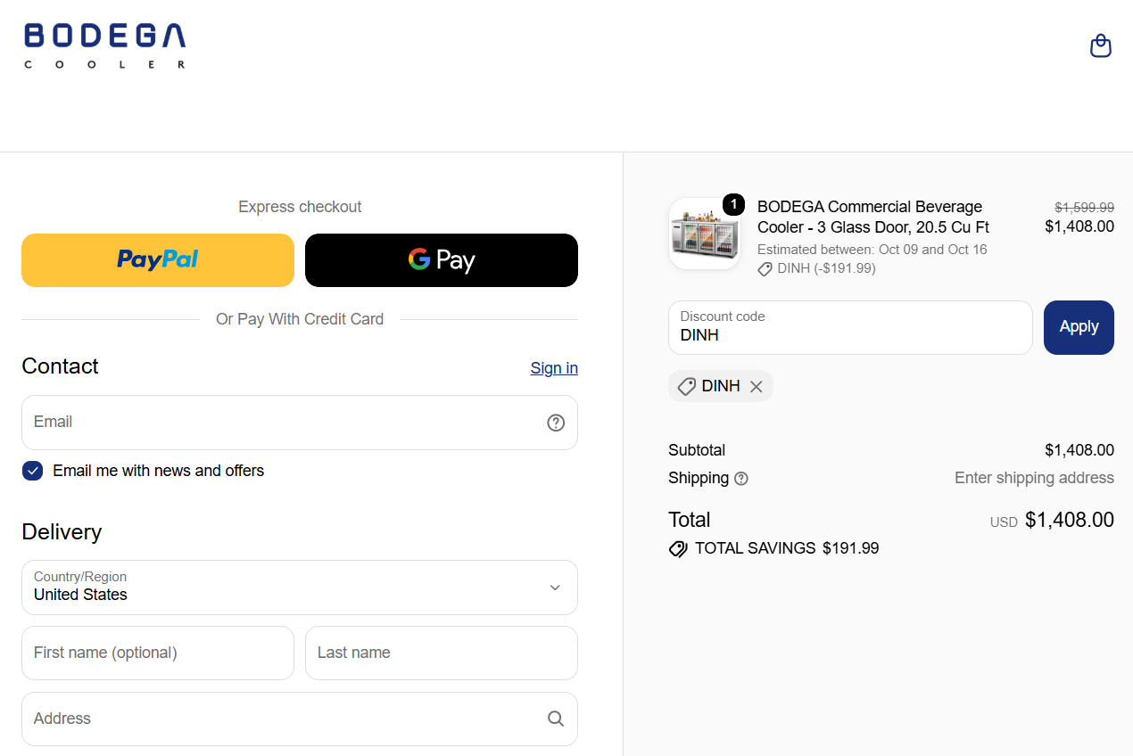The width and height of the screenshot is (1133, 756).
Task: Remove the DINH discount code tag
Action: click(x=756, y=387)
